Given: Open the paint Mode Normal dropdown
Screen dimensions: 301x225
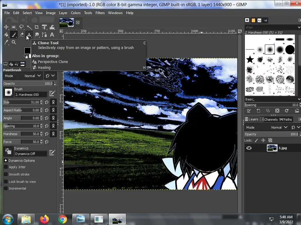Looking at the screenshot, I should pos(23,76).
